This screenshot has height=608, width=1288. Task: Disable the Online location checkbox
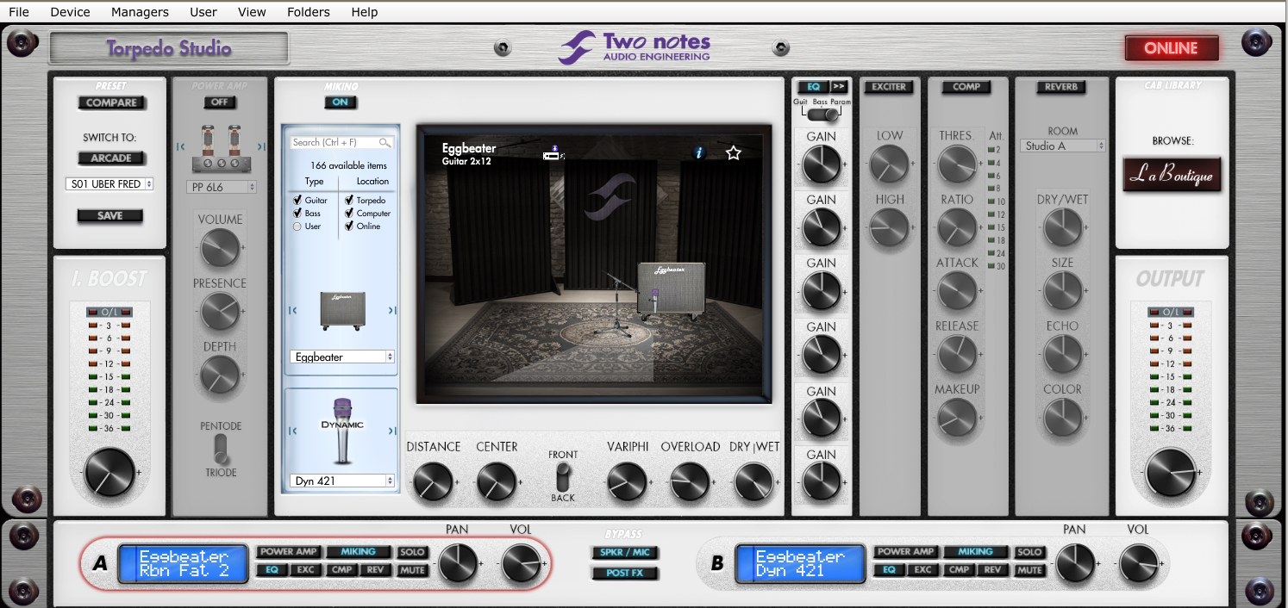click(x=349, y=226)
